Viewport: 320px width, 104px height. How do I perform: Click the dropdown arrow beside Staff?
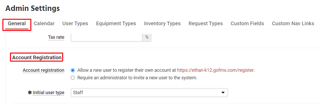pyautogui.click(x=223, y=93)
